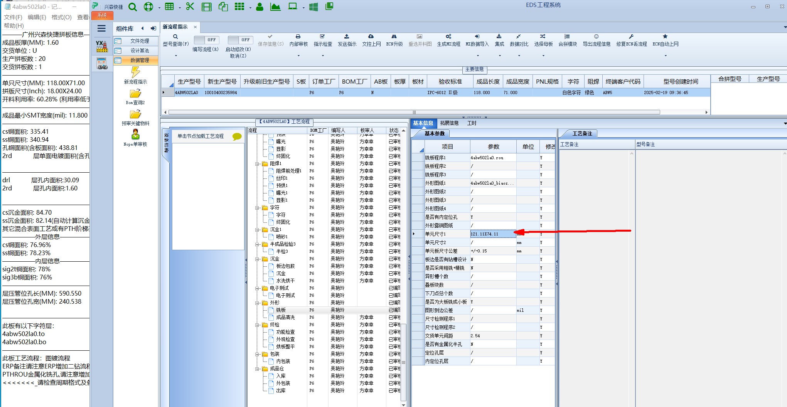Open the 系统 ribbon tab
Viewport: 787px width, 407px height.
(x=102, y=15)
